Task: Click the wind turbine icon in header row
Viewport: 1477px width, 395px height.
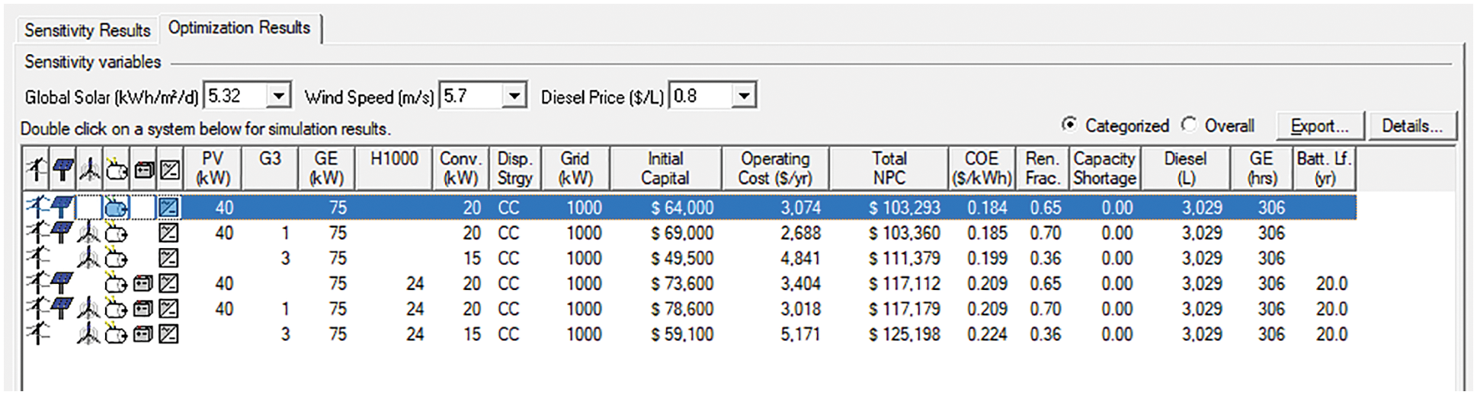Action: coord(90,169)
